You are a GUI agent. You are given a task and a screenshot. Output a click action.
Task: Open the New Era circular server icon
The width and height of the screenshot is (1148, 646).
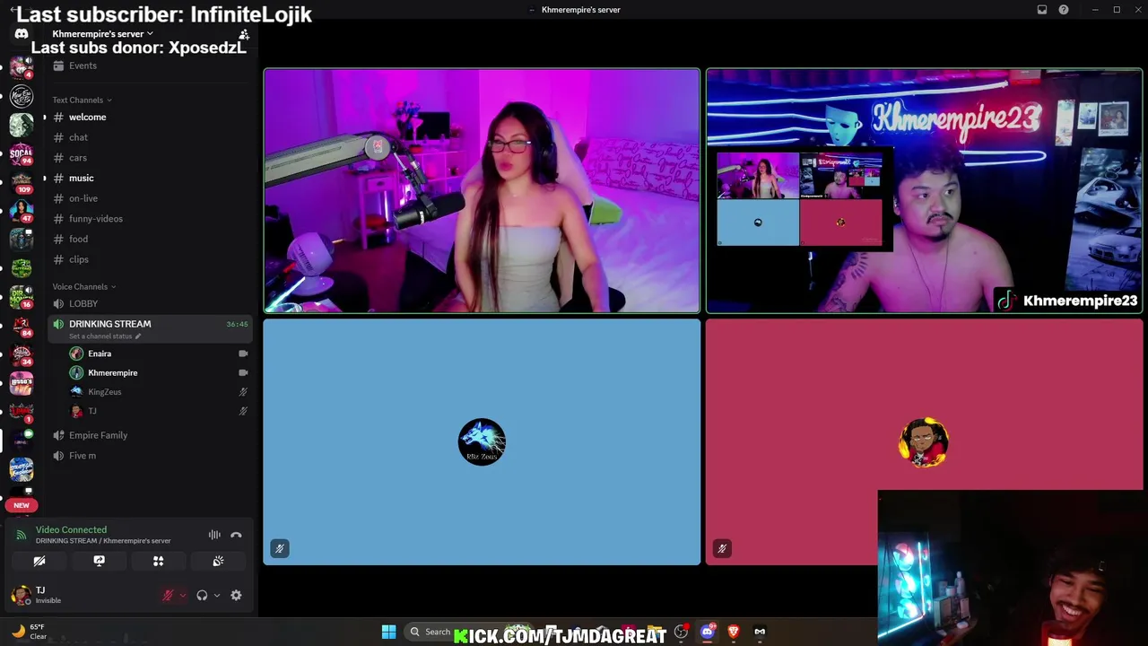tap(22, 96)
